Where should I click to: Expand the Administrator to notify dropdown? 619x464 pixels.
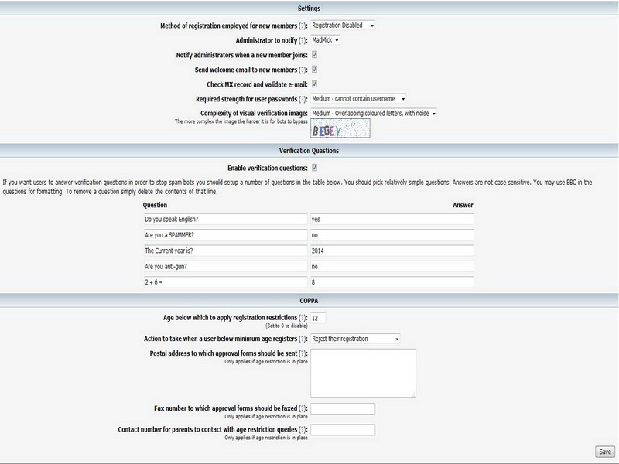click(x=326, y=40)
